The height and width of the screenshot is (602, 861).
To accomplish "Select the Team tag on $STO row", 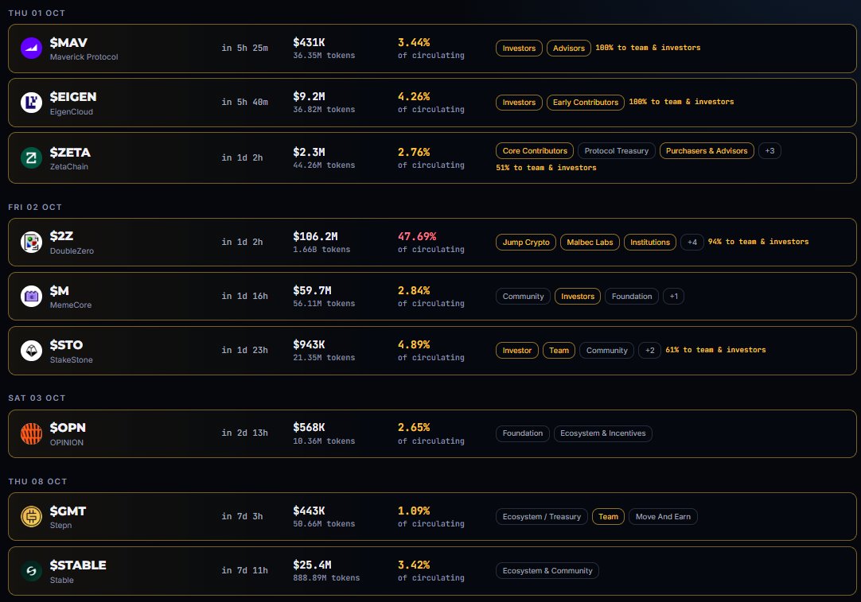I will pyautogui.click(x=559, y=351).
